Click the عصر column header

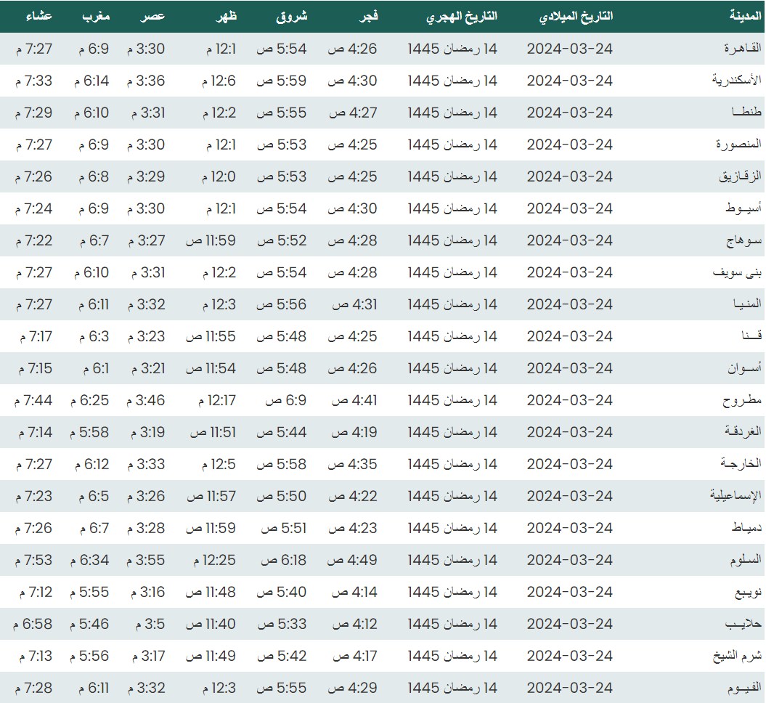[x=152, y=16]
